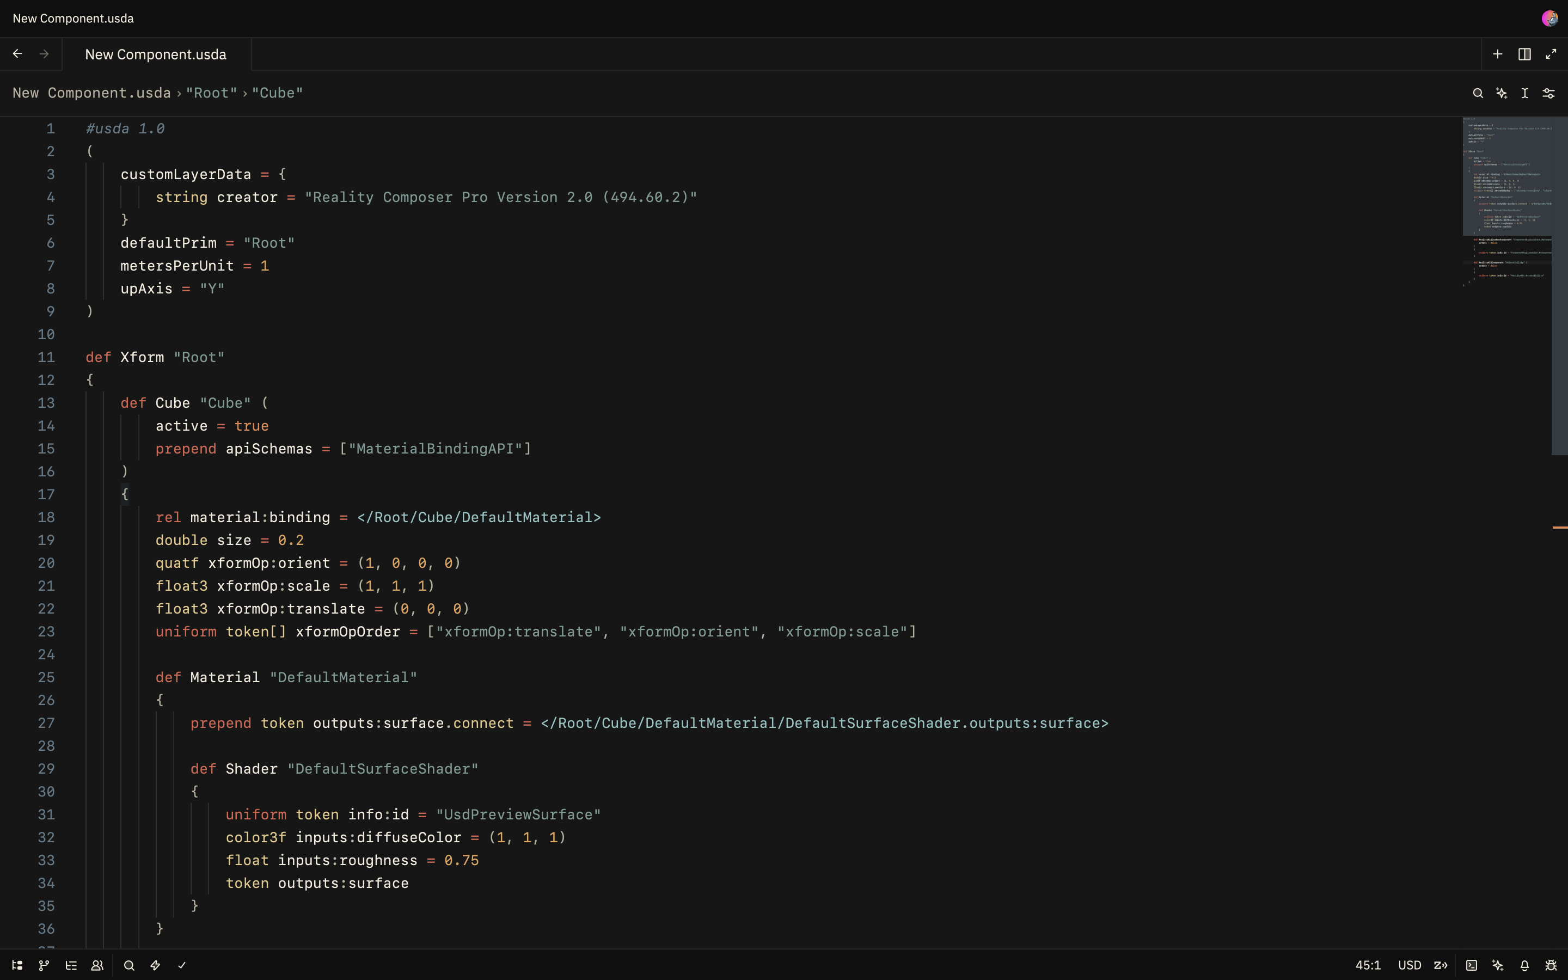Toggle the outline panel icon
1568x980 pixels.
pyautogui.click(x=71, y=965)
